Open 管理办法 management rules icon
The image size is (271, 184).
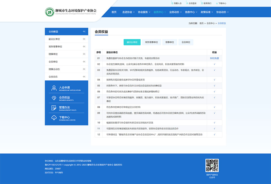(54, 108)
